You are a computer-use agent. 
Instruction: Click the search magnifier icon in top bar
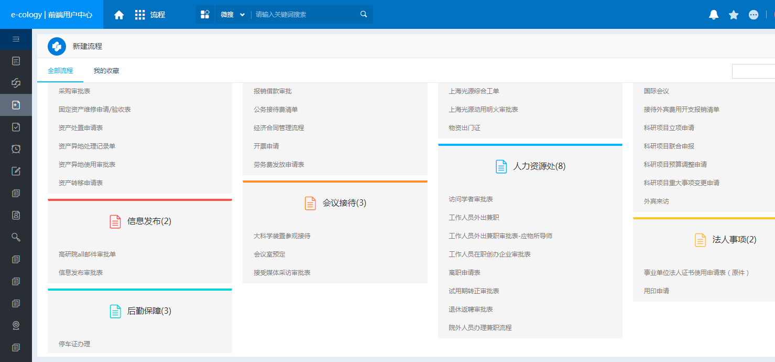pos(364,14)
